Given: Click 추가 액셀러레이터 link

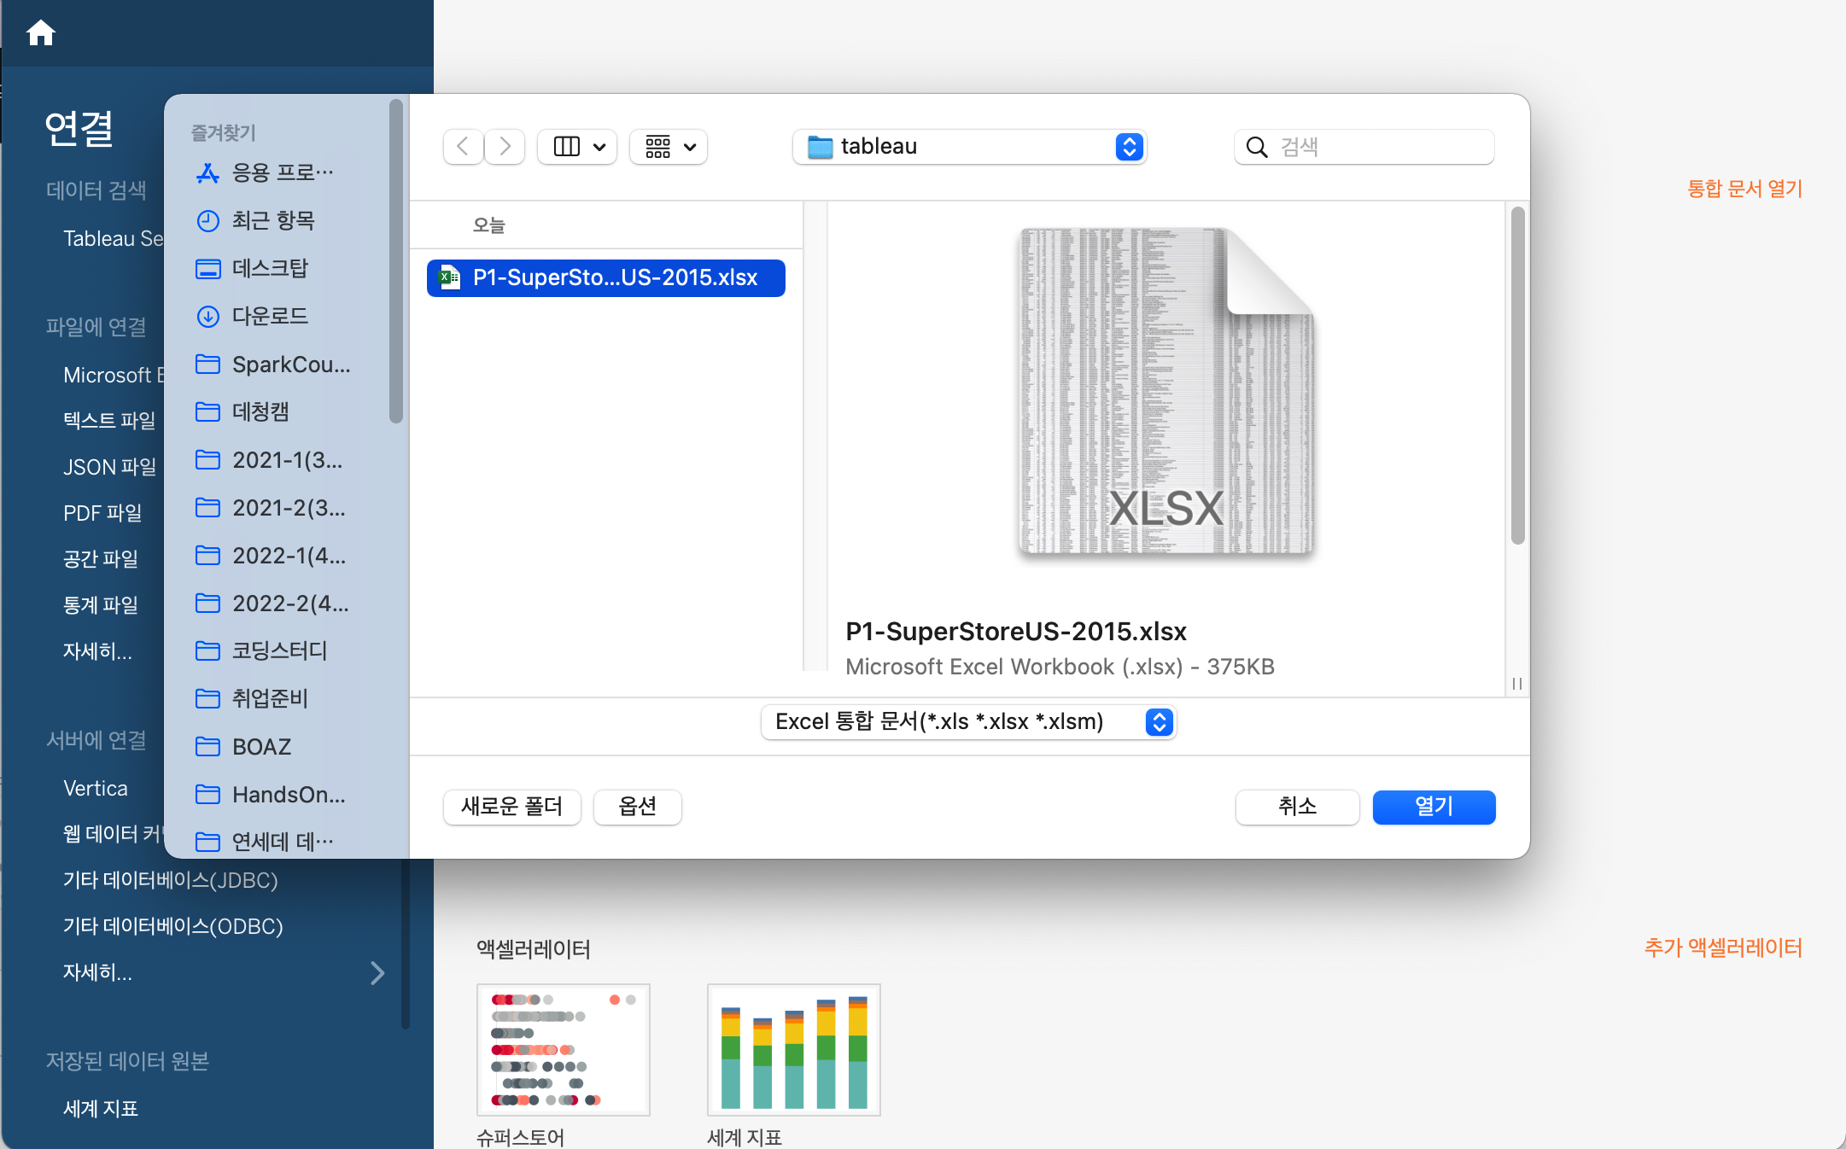Looking at the screenshot, I should click(x=1723, y=948).
